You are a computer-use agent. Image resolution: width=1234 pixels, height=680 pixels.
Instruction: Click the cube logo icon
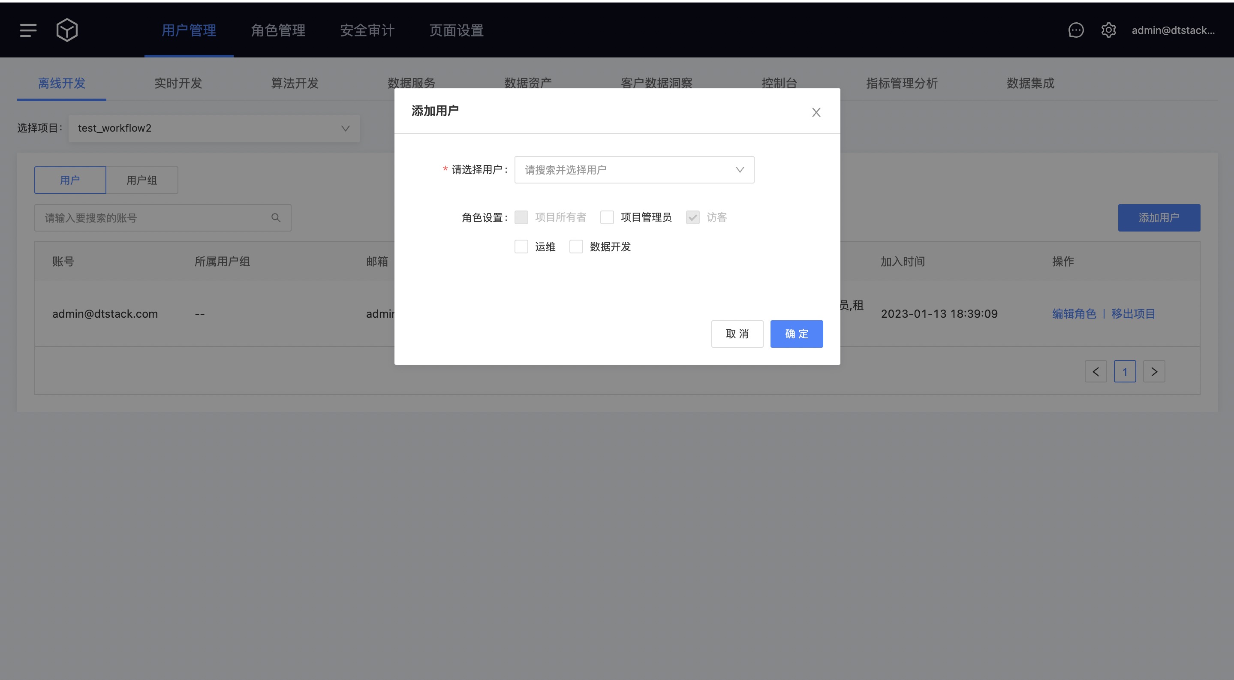tap(67, 30)
